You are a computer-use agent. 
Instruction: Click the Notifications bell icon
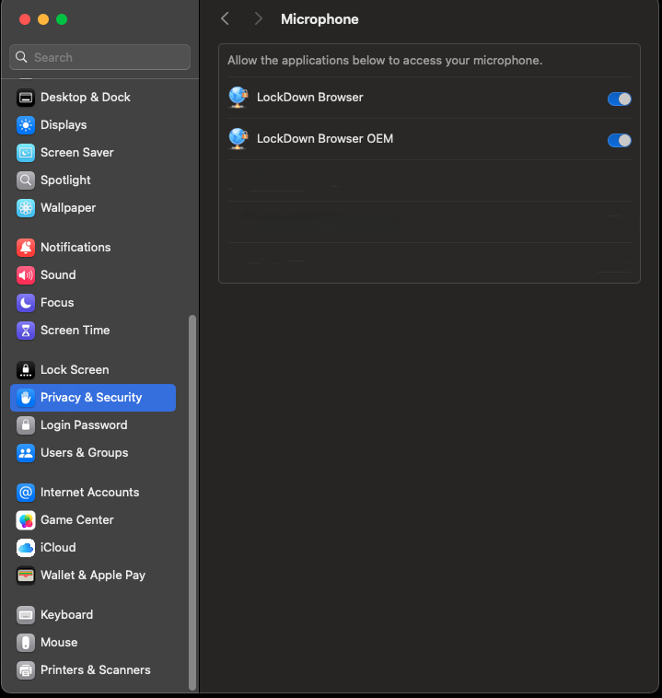click(26, 248)
